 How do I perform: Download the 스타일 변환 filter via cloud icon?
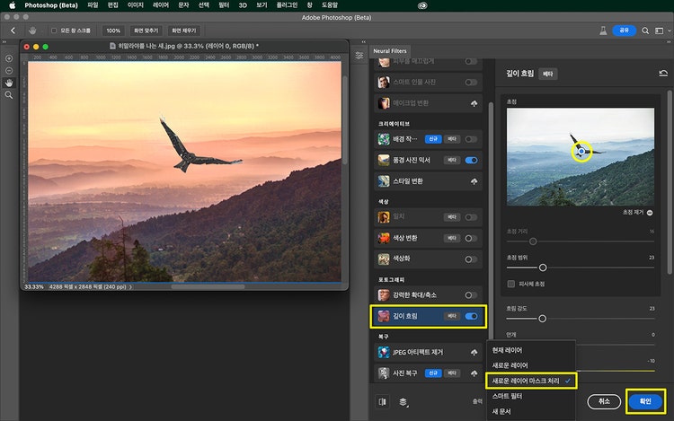coord(473,180)
